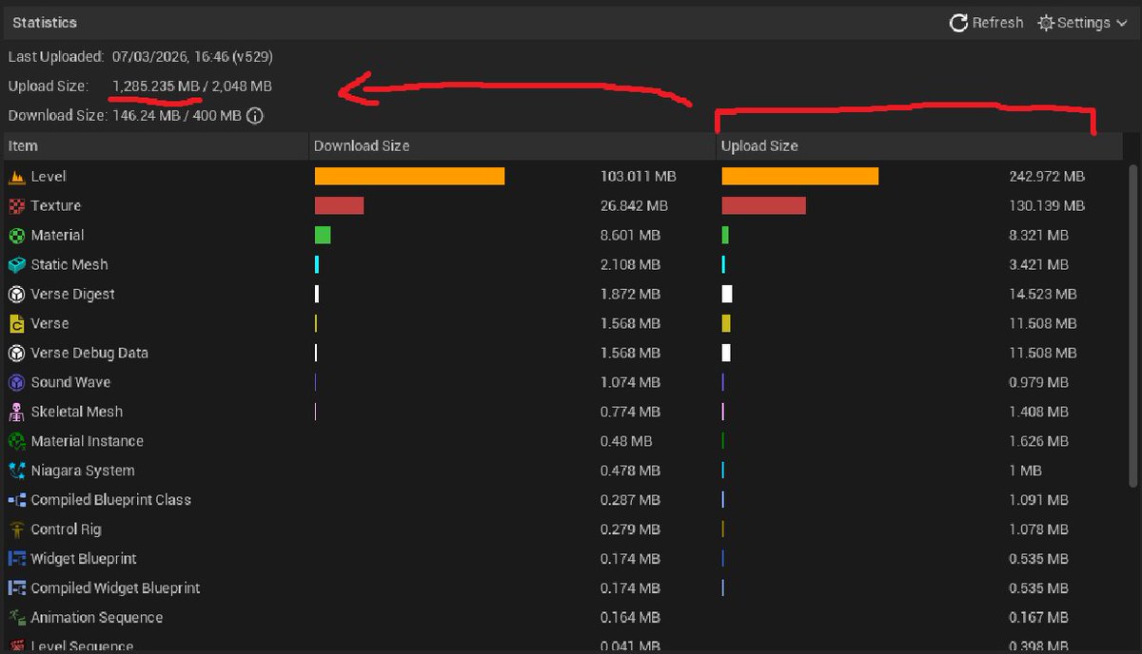Screen dimensions: 1142x654
Task: Click the '14.523 MB' upload value
Action: 1043,295
